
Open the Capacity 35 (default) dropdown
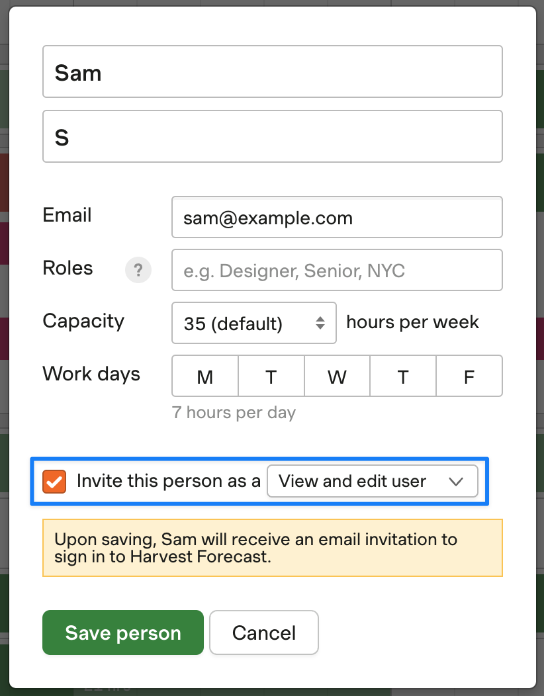click(x=254, y=323)
